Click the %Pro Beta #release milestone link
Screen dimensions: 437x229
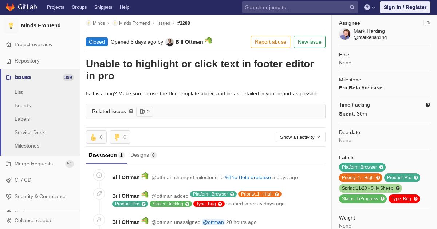(248, 178)
